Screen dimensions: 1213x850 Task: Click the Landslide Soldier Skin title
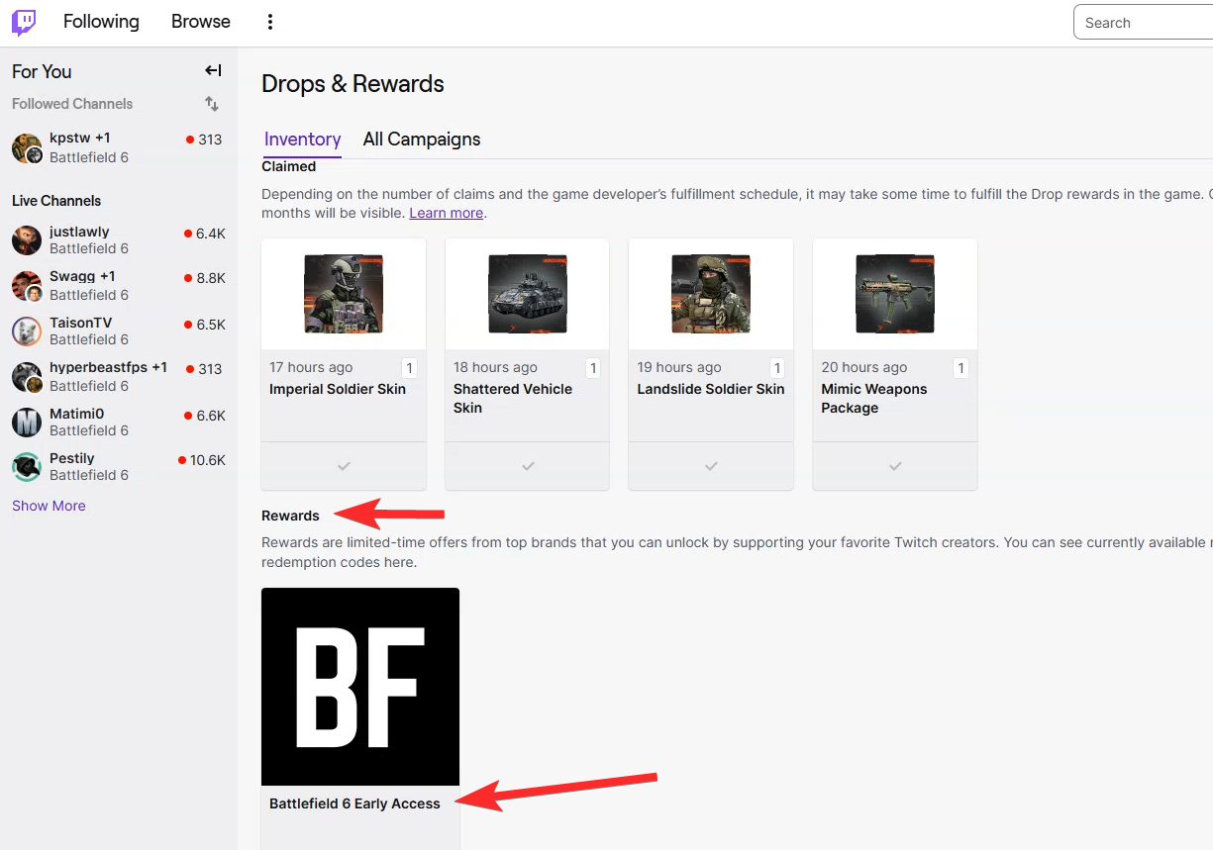[711, 389]
